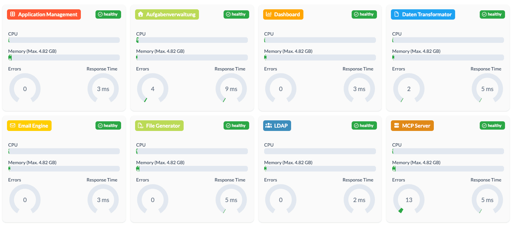Click the MCP Server card's healthy checkmark icon
The width and height of the screenshot is (512, 227).
point(484,126)
